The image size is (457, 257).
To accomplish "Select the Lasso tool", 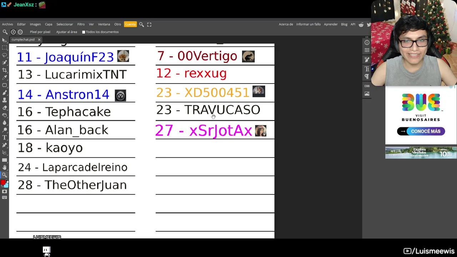I will [5, 55].
